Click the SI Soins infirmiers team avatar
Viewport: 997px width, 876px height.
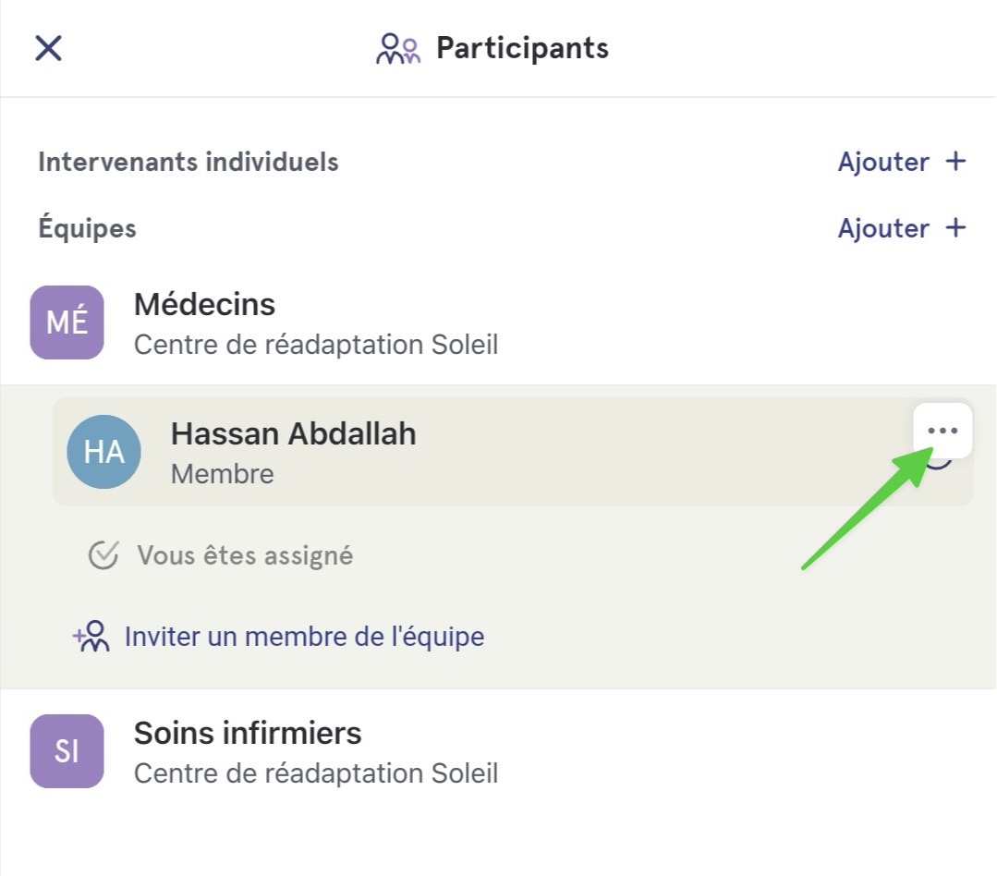[x=67, y=751]
